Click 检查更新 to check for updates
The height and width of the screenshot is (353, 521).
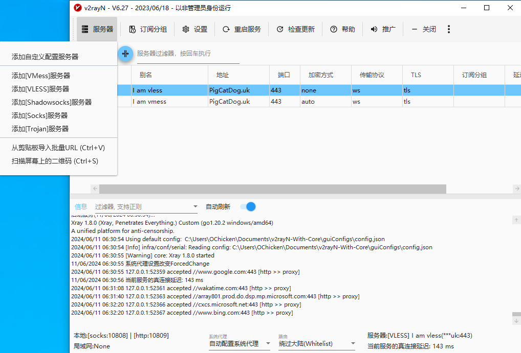point(295,29)
